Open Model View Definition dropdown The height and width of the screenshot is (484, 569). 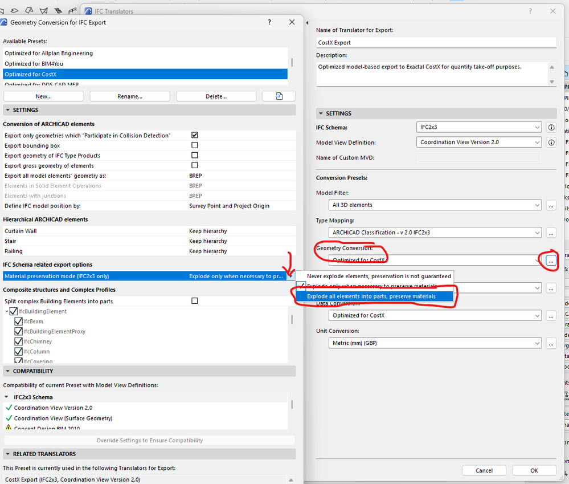click(479, 143)
